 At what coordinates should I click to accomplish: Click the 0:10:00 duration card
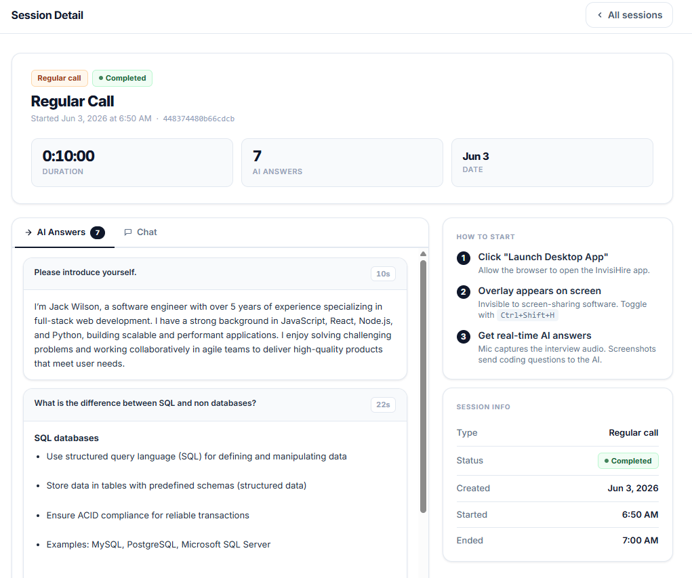[132, 163]
